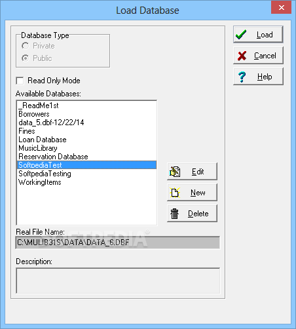Click the blue question mark Help icon
296x329 pixels.
click(242, 77)
